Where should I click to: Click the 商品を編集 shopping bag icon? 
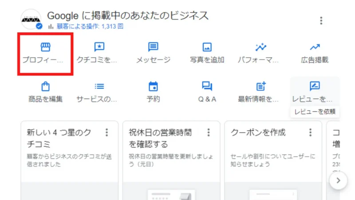tap(46, 86)
